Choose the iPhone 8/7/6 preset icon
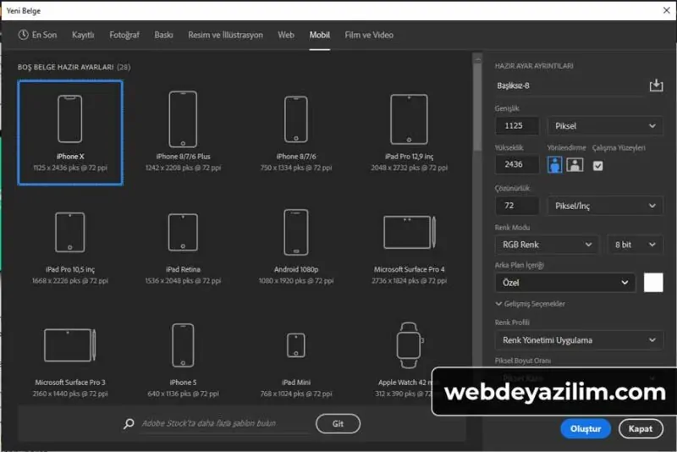677x452 pixels. click(x=296, y=119)
